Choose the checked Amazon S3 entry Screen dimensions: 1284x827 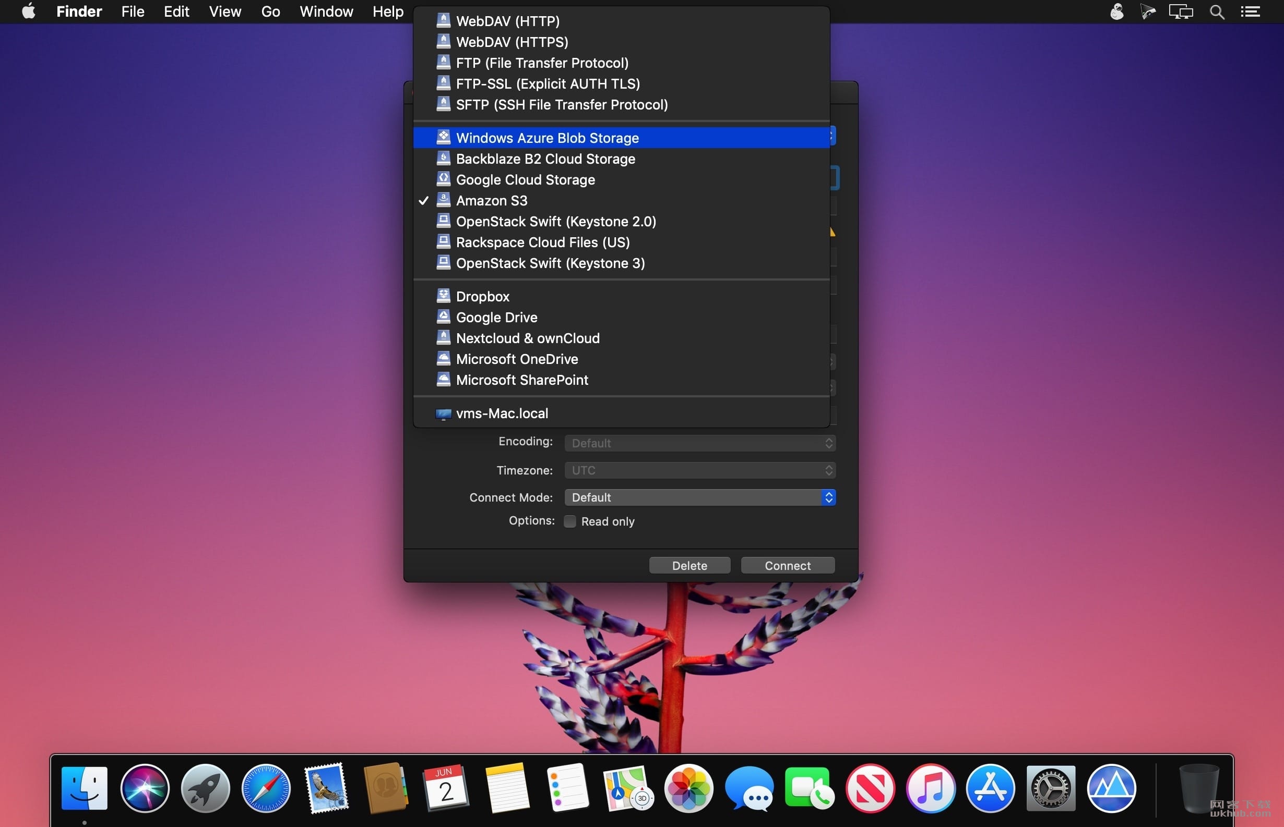click(621, 201)
